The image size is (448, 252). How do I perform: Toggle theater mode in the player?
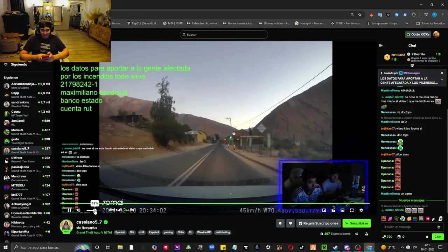342,210
